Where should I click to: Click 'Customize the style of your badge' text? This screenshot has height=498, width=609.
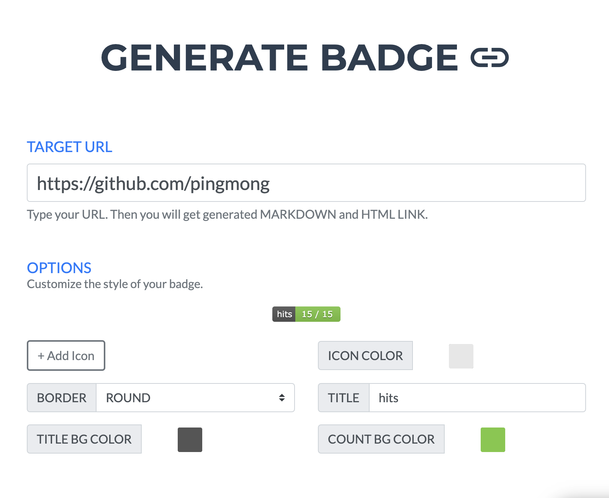coord(115,284)
